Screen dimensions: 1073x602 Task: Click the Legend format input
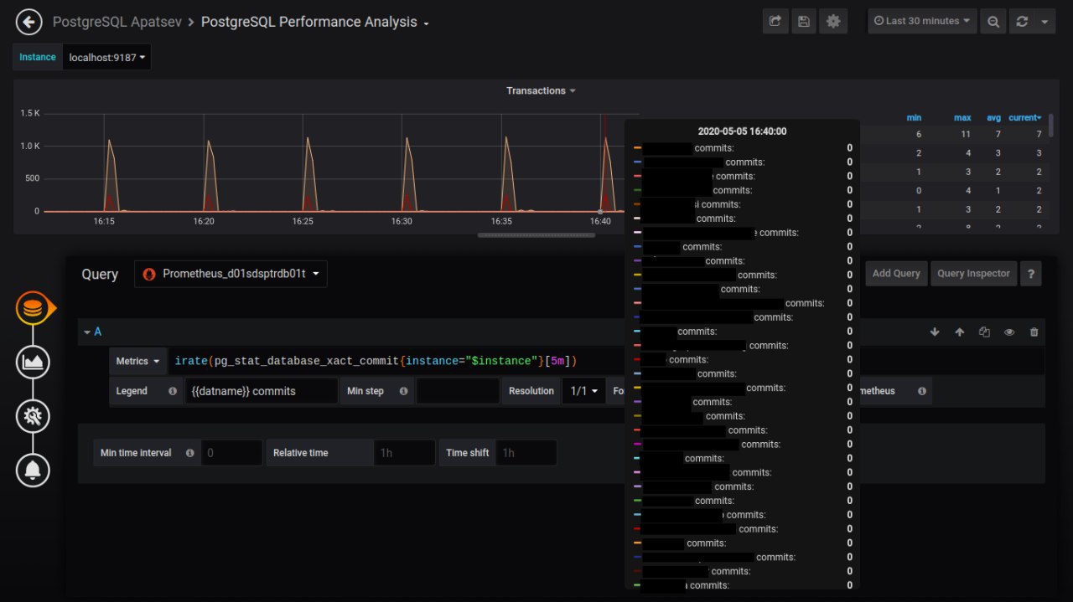pos(262,391)
